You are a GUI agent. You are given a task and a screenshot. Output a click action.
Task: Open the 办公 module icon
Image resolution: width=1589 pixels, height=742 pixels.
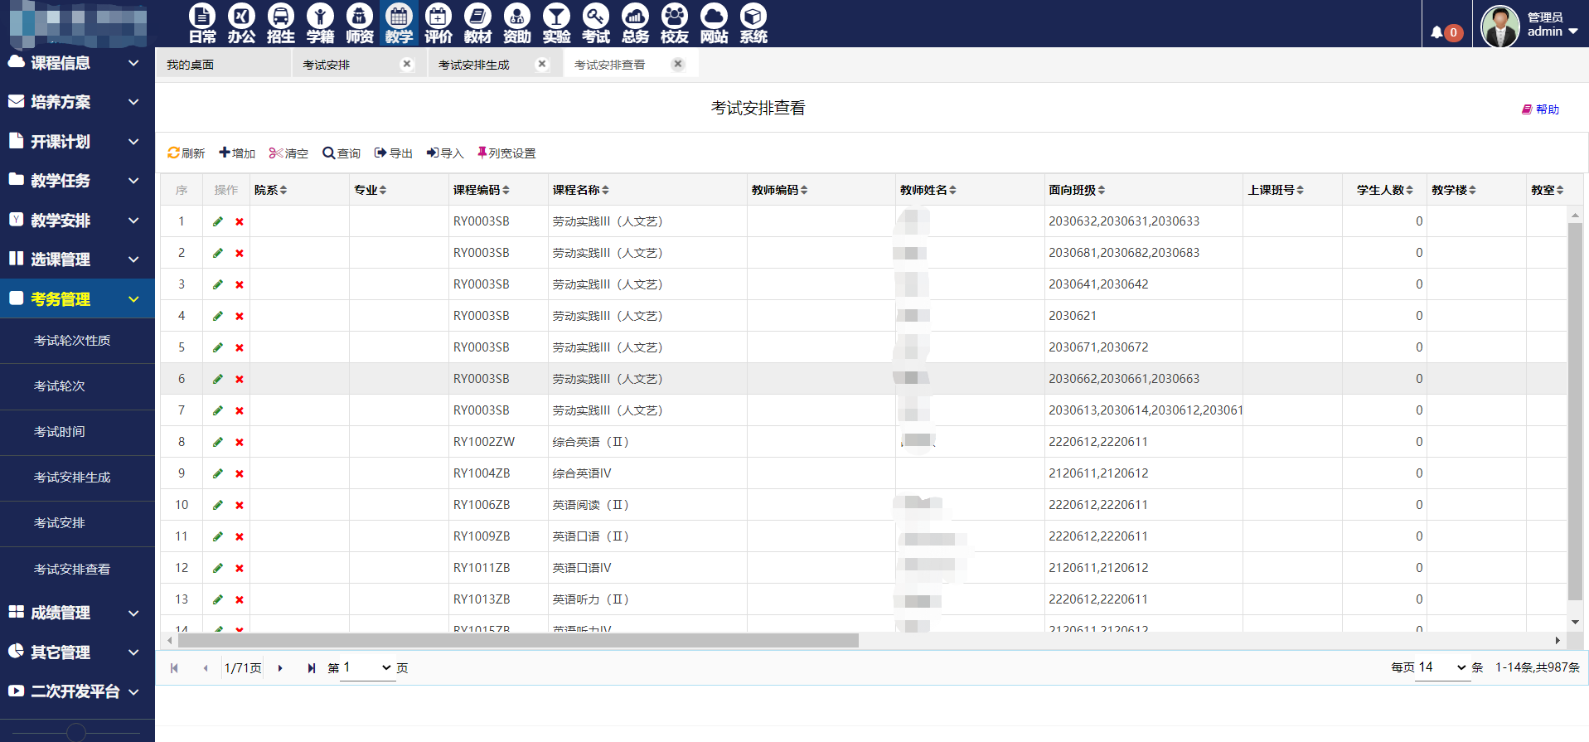241,23
